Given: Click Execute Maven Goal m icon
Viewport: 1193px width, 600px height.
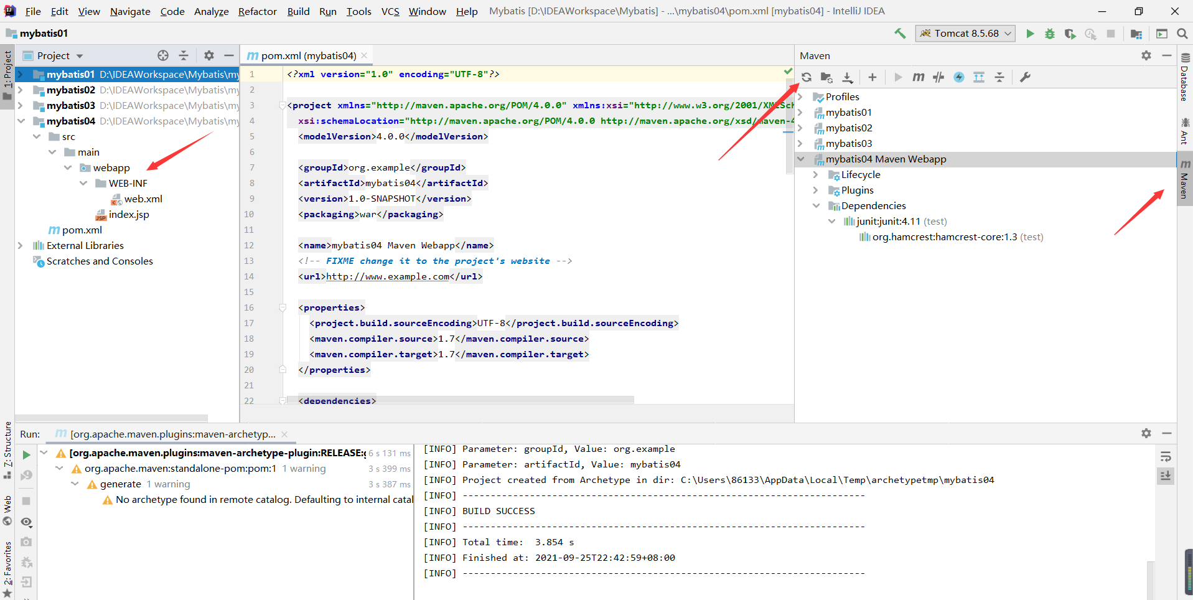Looking at the screenshot, I should coord(918,77).
